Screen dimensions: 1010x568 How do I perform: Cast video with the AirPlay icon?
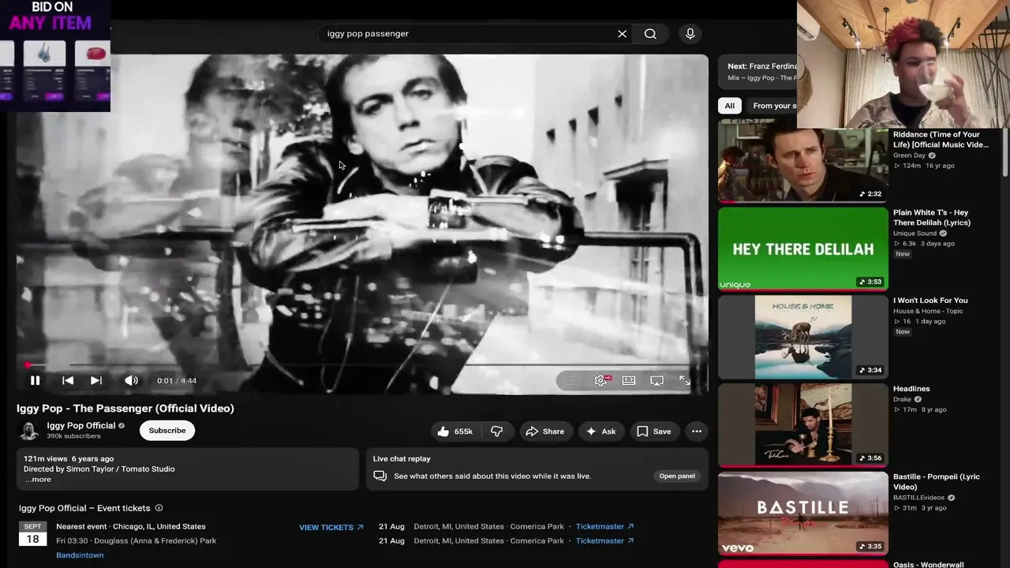(656, 380)
